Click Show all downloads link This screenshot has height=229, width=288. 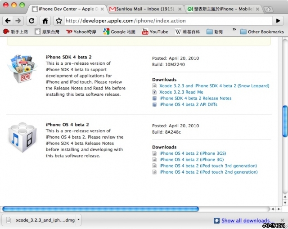click(x=248, y=220)
